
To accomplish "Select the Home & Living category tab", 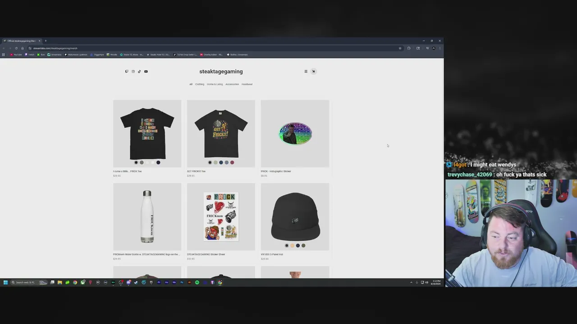I will click(x=215, y=84).
